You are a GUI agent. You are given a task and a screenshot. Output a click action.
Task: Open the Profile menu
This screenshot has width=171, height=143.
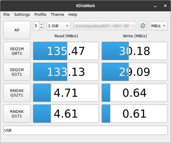pyautogui.click(x=40, y=14)
